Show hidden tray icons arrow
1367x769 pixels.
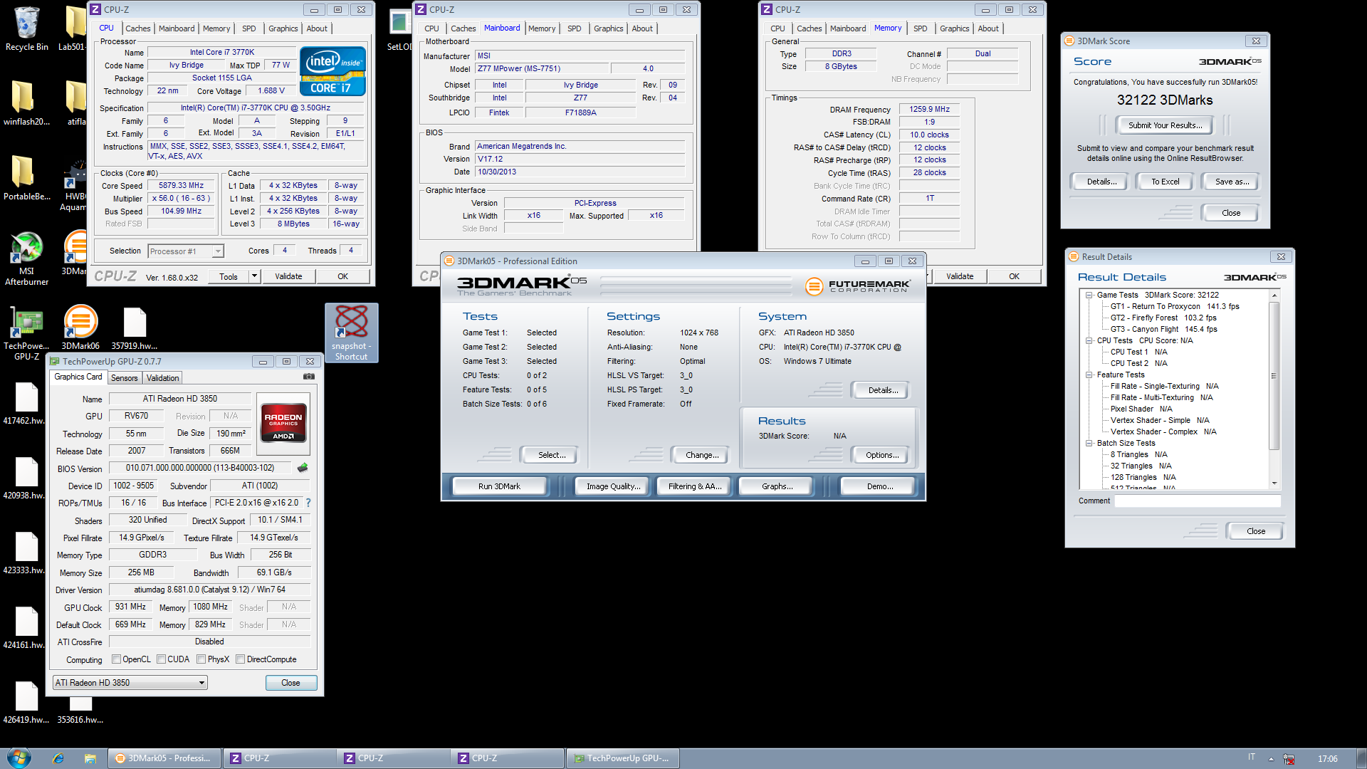[1271, 759]
